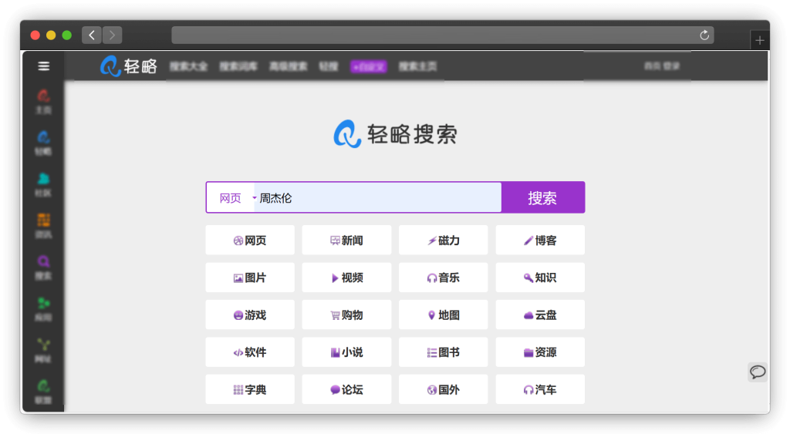Open last top nav link after purple button
Screen dimensions: 790x434
417,66
